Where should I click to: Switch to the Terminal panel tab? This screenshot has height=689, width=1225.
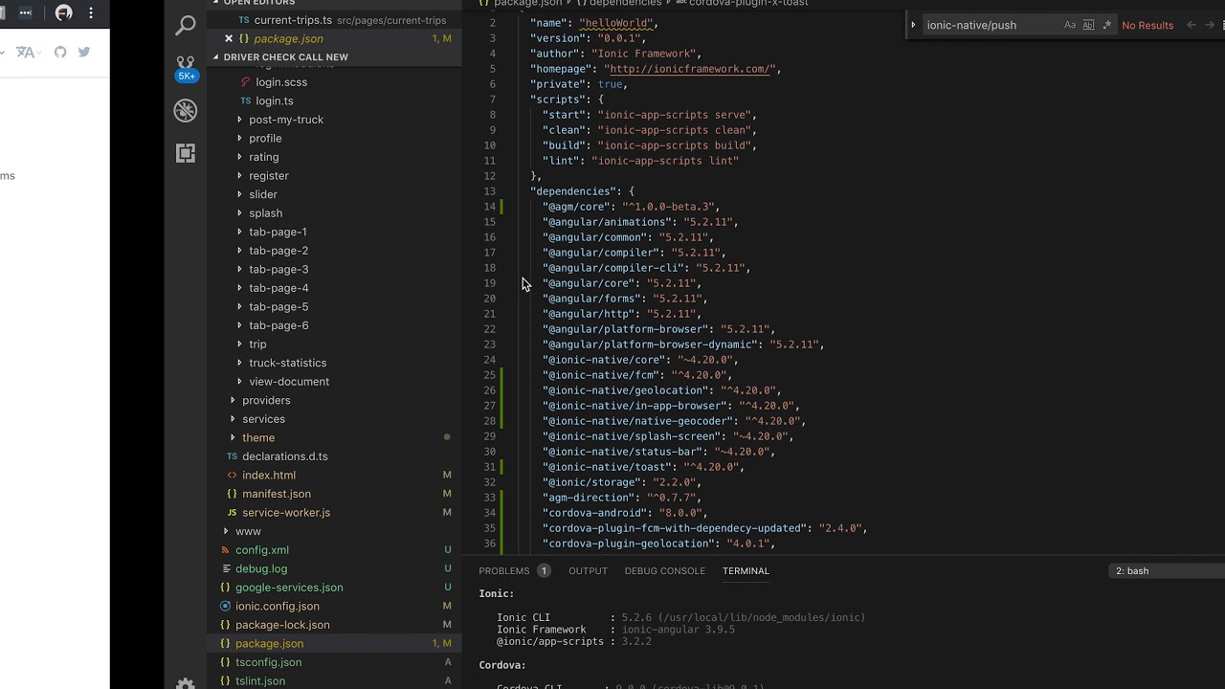point(746,570)
